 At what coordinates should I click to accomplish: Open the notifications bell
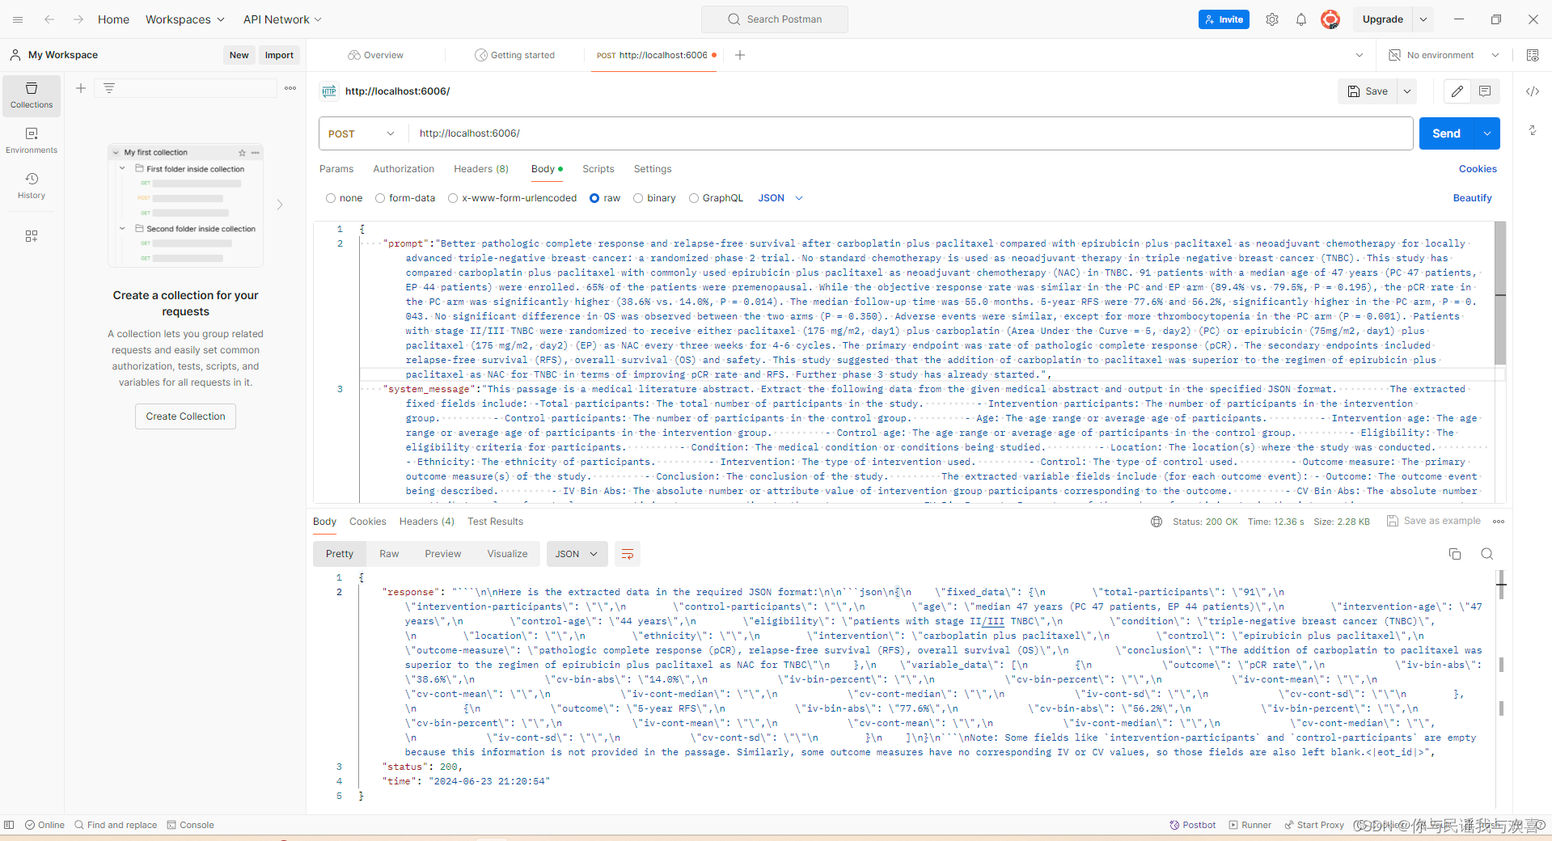coord(1301,19)
